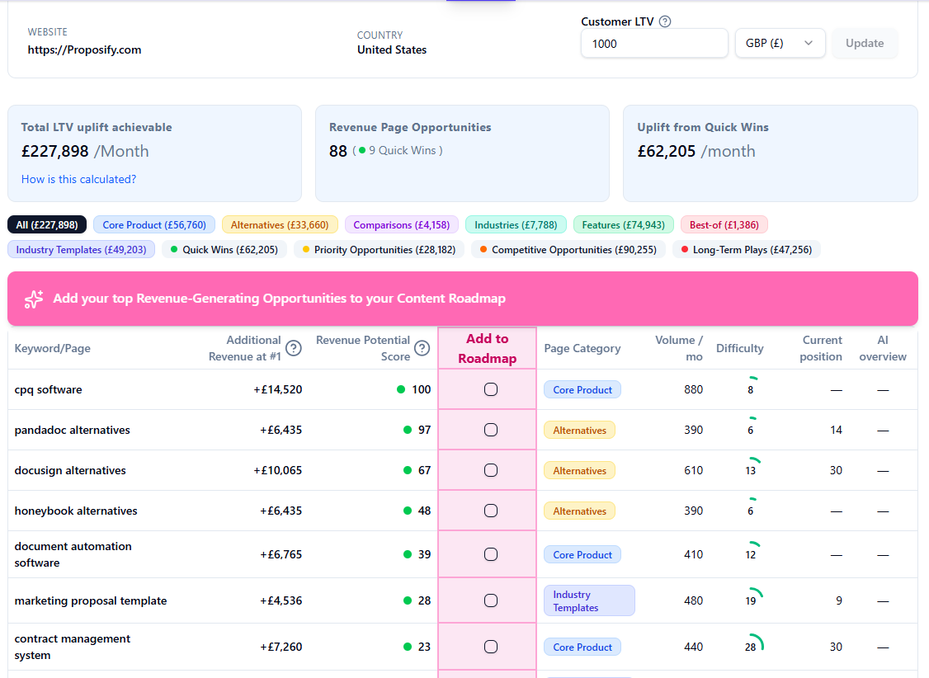The height and width of the screenshot is (678, 929).
Task: Select the All (£227,898) filter
Action: (x=47, y=225)
